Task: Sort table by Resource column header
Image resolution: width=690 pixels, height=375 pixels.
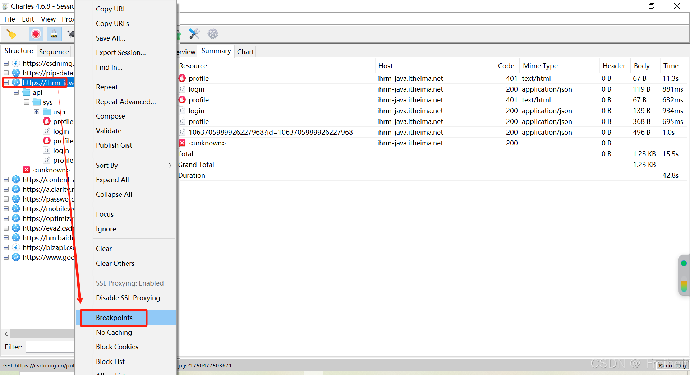Action: [276, 66]
